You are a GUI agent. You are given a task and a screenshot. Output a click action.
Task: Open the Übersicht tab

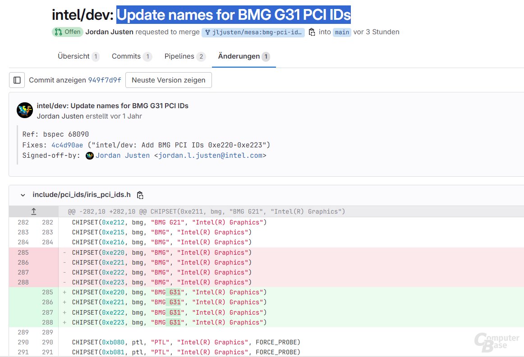[x=78, y=56]
